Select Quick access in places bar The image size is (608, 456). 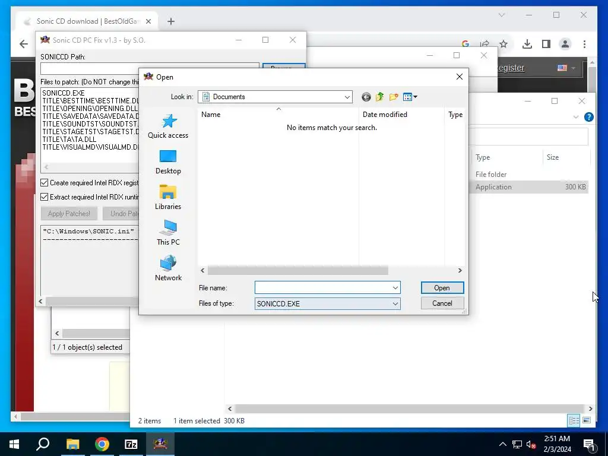click(x=168, y=126)
